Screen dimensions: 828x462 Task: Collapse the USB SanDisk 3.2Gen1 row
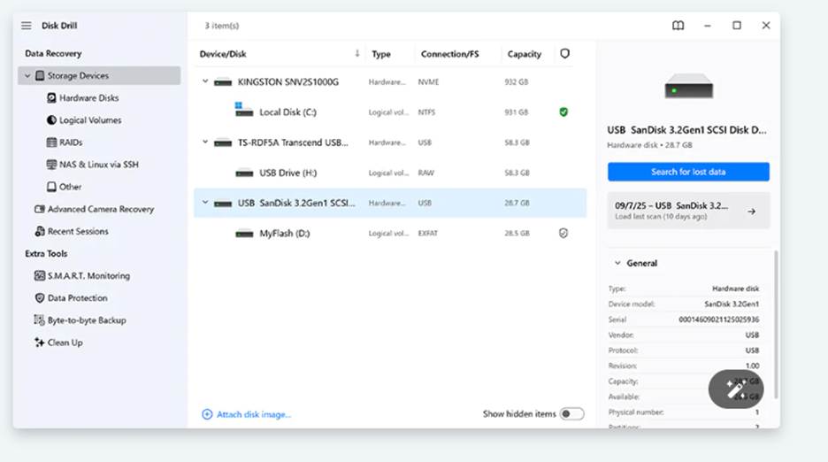pyautogui.click(x=205, y=203)
